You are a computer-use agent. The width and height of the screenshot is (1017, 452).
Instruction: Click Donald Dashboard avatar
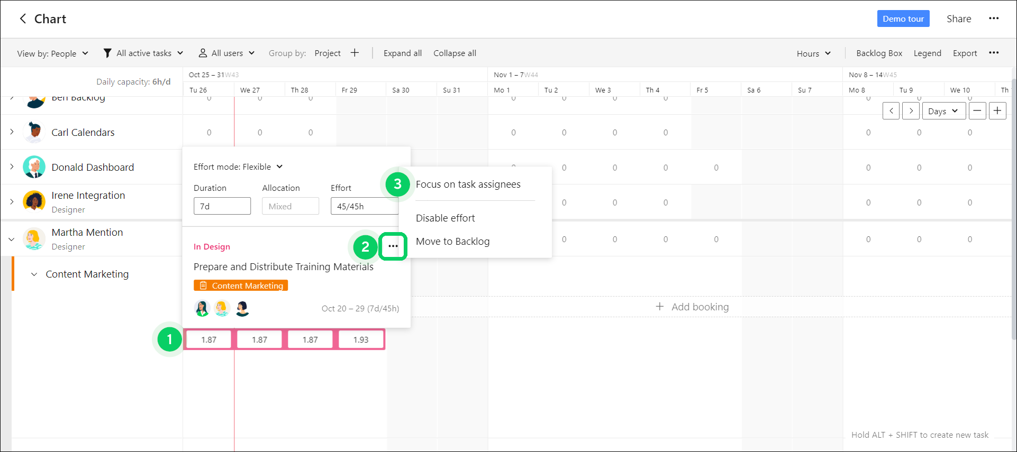coord(34,167)
